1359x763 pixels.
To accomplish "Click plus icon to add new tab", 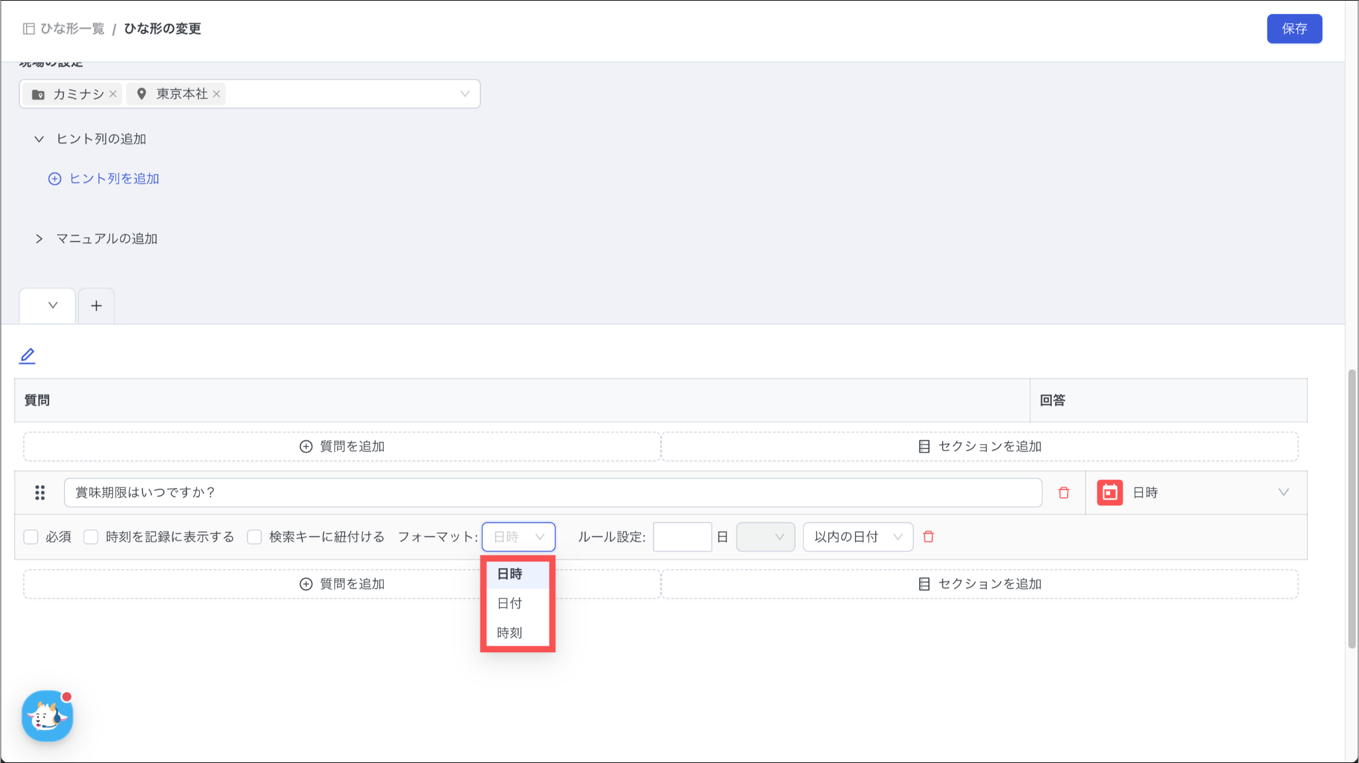I will point(96,306).
